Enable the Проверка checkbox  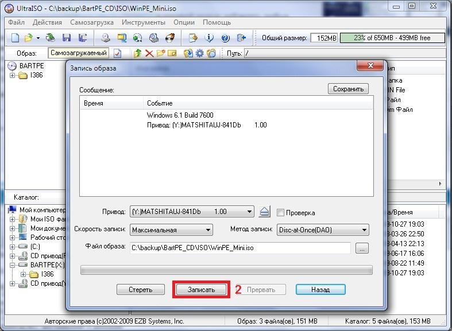pos(281,212)
